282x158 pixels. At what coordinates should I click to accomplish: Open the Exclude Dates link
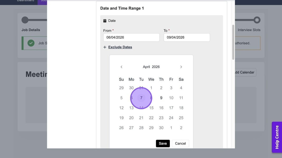click(x=120, y=47)
